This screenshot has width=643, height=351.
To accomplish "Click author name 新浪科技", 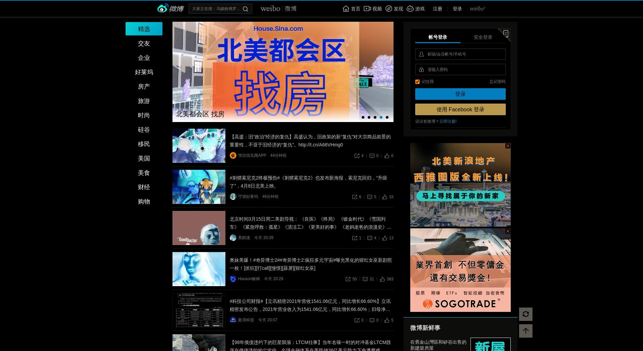I will pyautogui.click(x=246, y=320).
